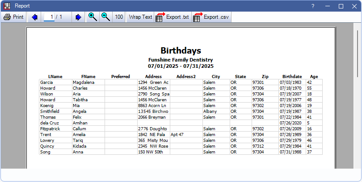
Task: Click the current page number field
Action: [x=50, y=17]
